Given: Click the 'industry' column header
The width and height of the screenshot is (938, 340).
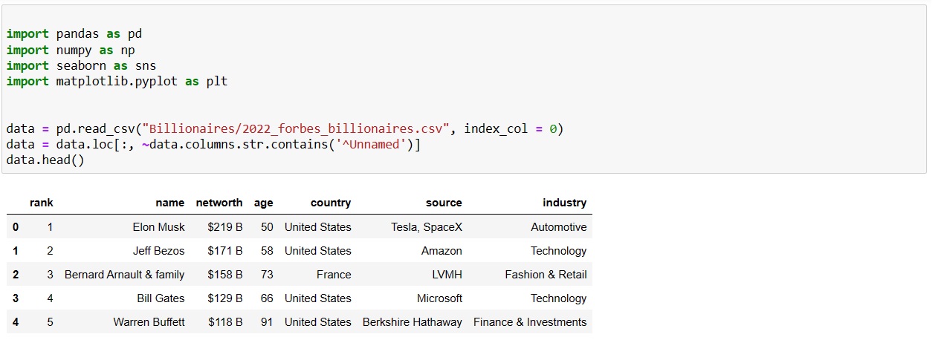Looking at the screenshot, I should pos(565,203).
